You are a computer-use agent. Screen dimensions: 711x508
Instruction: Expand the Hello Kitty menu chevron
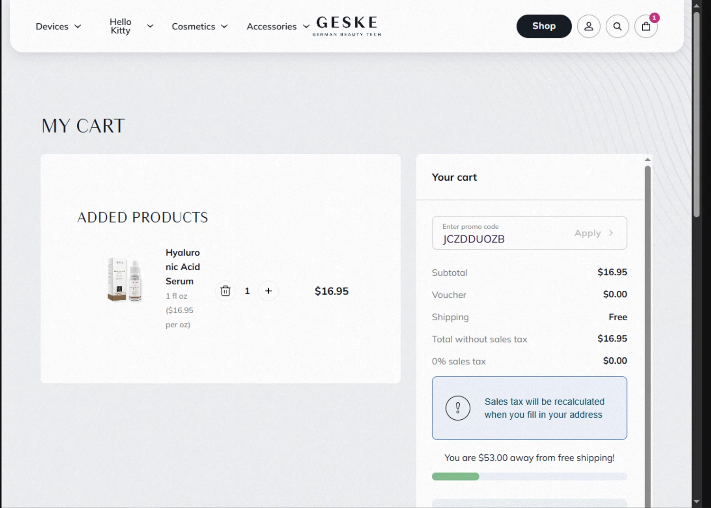click(150, 26)
